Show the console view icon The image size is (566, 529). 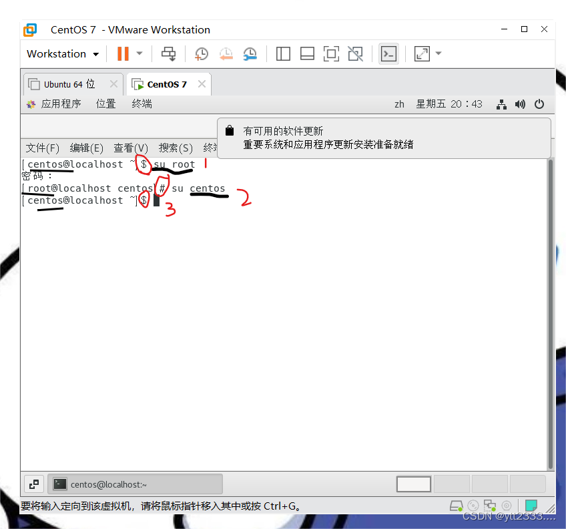388,54
